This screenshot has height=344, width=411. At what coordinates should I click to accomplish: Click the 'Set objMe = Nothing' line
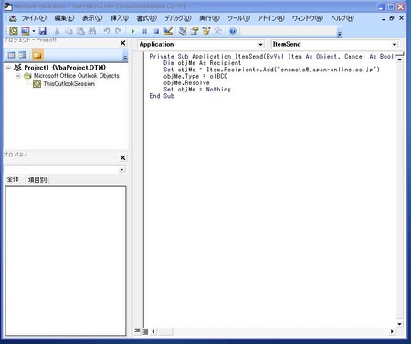tap(197, 90)
